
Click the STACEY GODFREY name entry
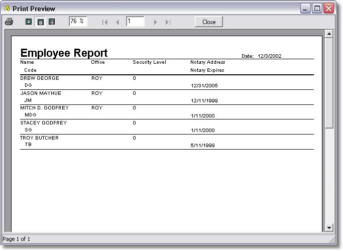pyautogui.click(x=43, y=123)
